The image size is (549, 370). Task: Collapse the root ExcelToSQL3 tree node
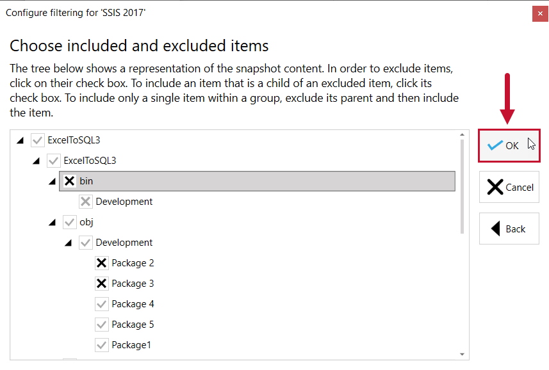20,141
